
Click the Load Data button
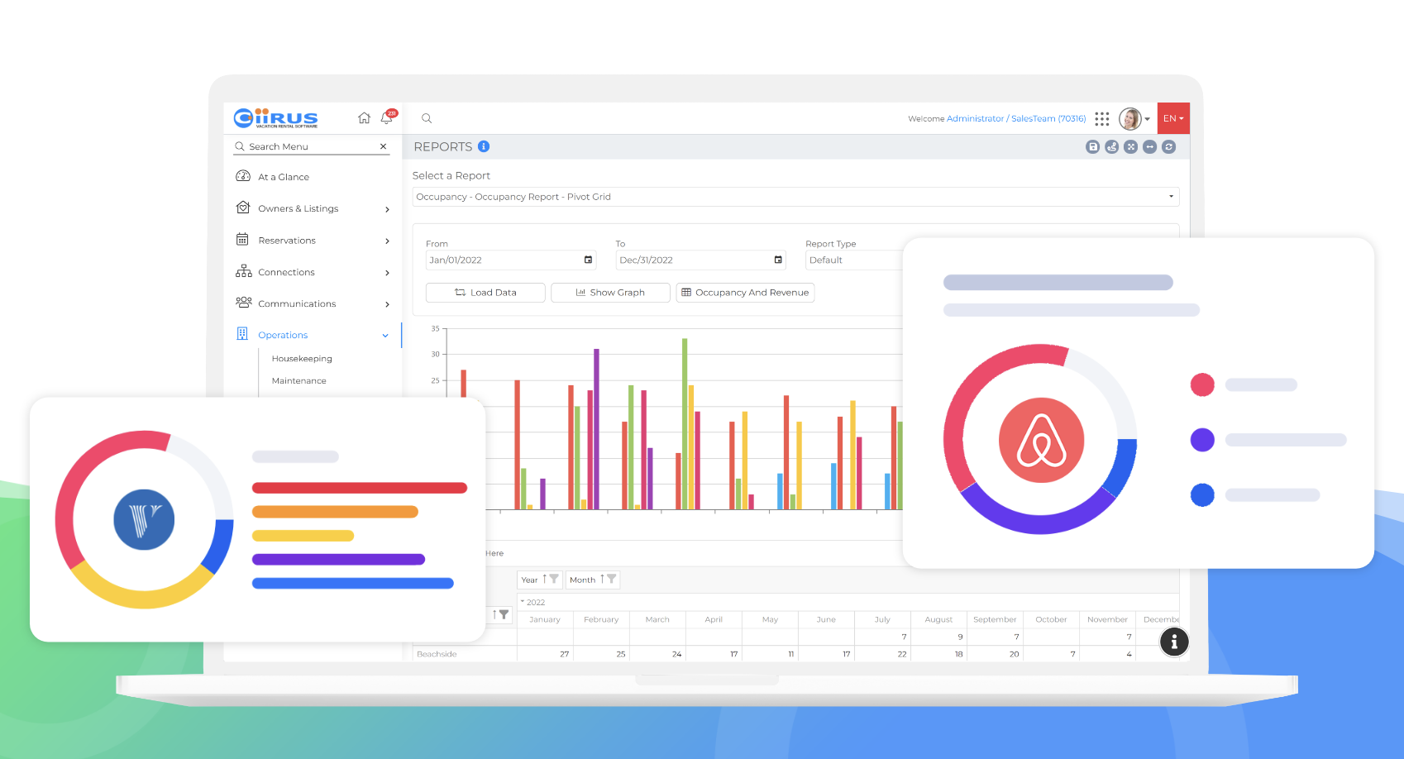pos(485,293)
